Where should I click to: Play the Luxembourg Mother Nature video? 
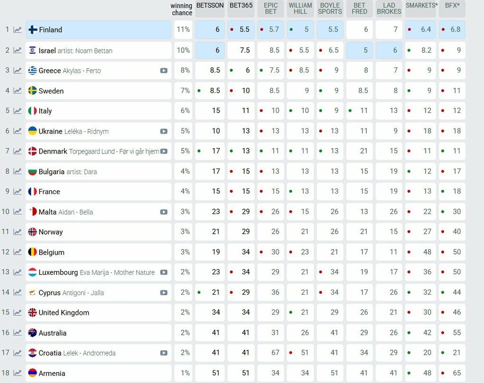pyautogui.click(x=164, y=272)
